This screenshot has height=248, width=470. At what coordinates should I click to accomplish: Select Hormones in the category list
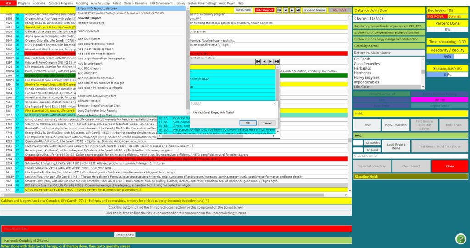pos(363,73)
